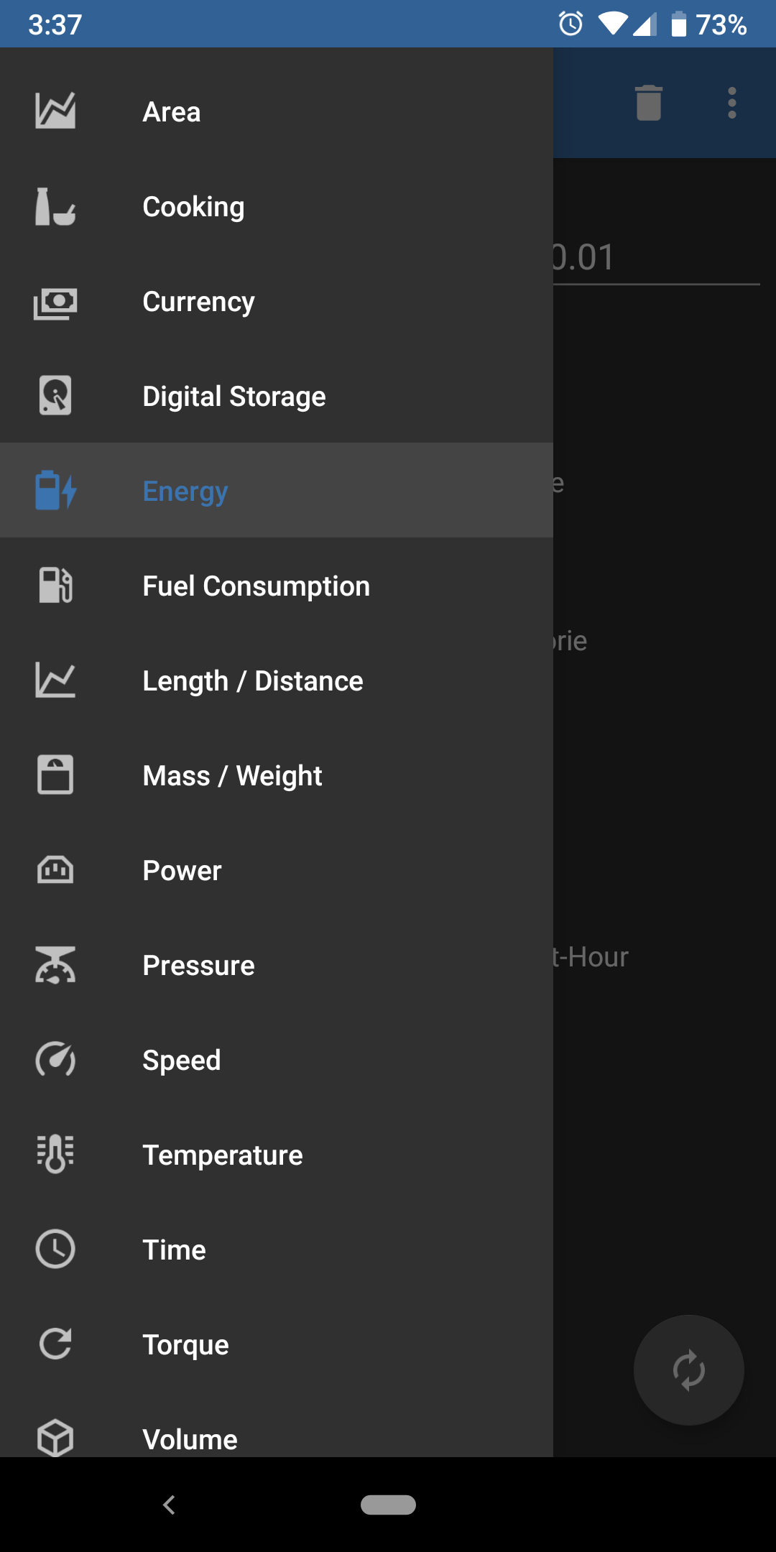Tap the trash delete icon
This screenshot has height=1552, width=776.
pyautogui.click(x=648, y=103)
